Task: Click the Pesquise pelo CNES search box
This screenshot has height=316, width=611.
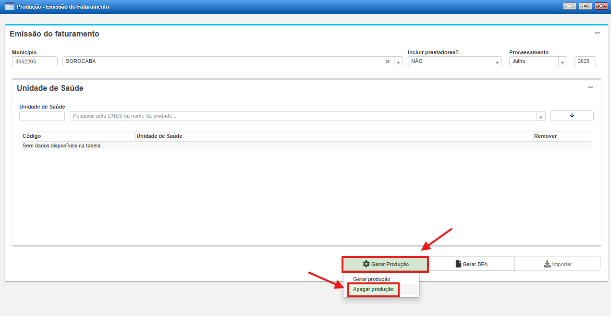Action: coord(303,116)
